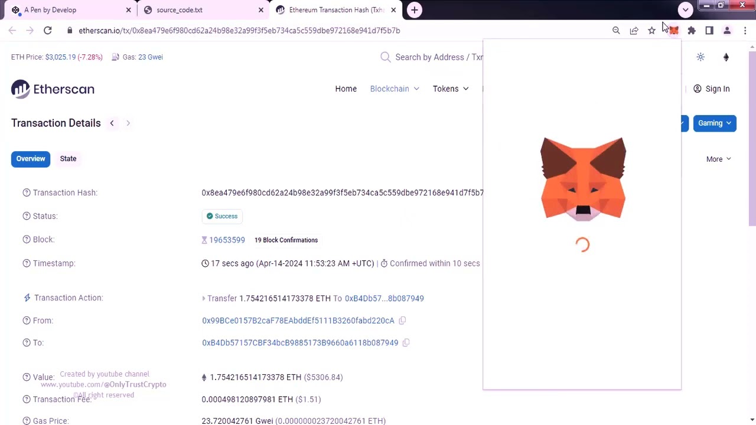Expand the Transaction Action arrow
Screen dimensions: 756x425
204,299
